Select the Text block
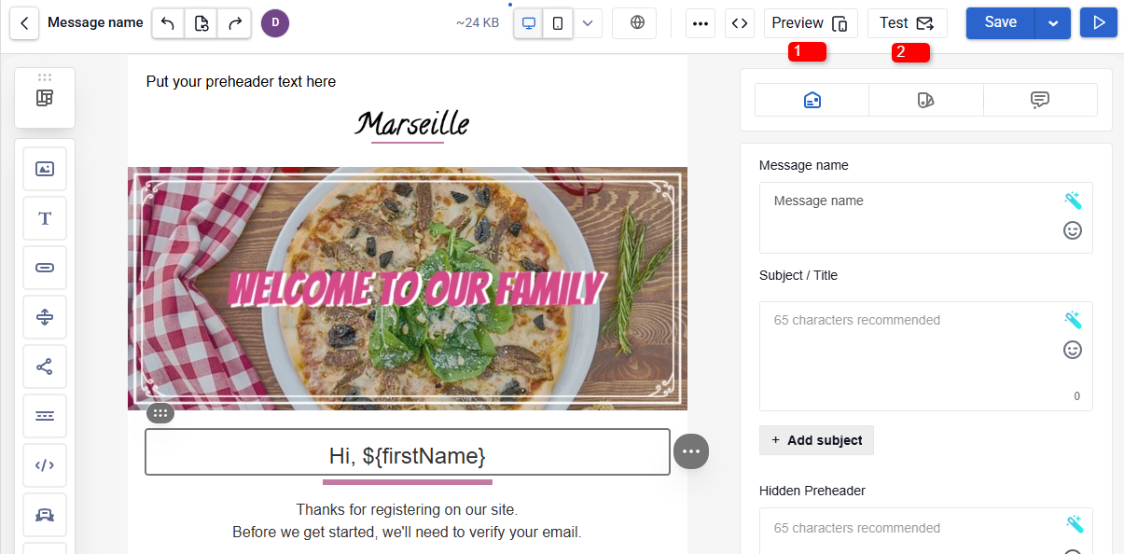This screenshot has height=554, width=1124. [45, 218]
